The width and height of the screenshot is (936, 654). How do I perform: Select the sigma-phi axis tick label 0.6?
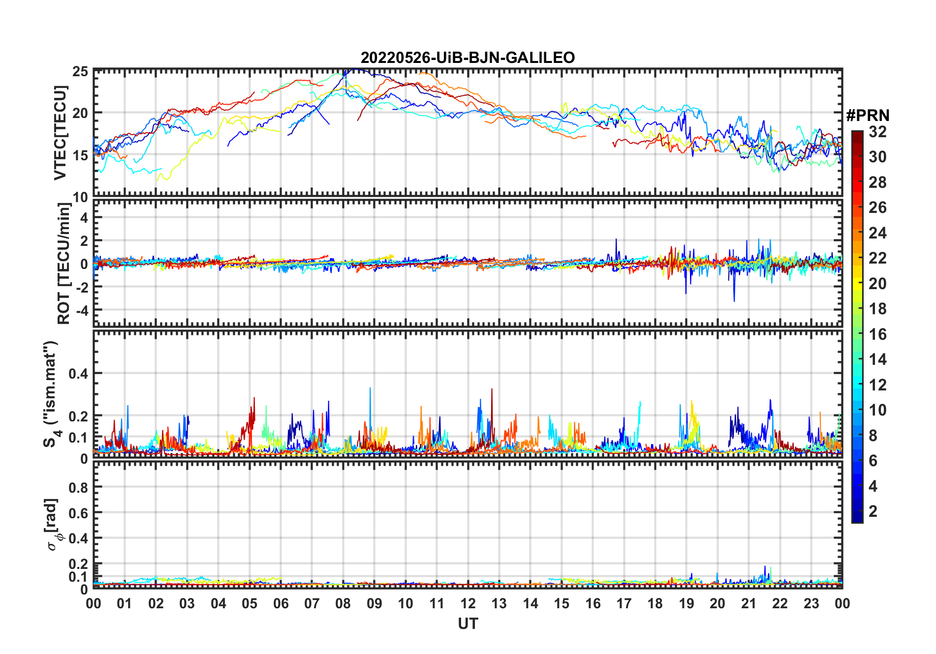[x=78, y=513]
